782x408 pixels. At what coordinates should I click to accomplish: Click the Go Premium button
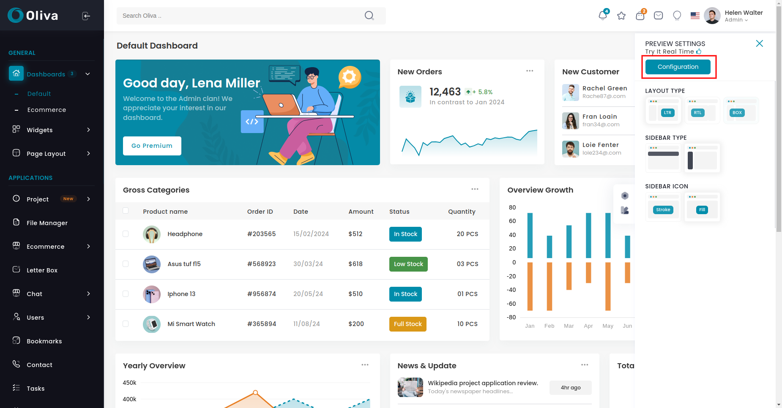pyautogui.click(x=152, y=146)
